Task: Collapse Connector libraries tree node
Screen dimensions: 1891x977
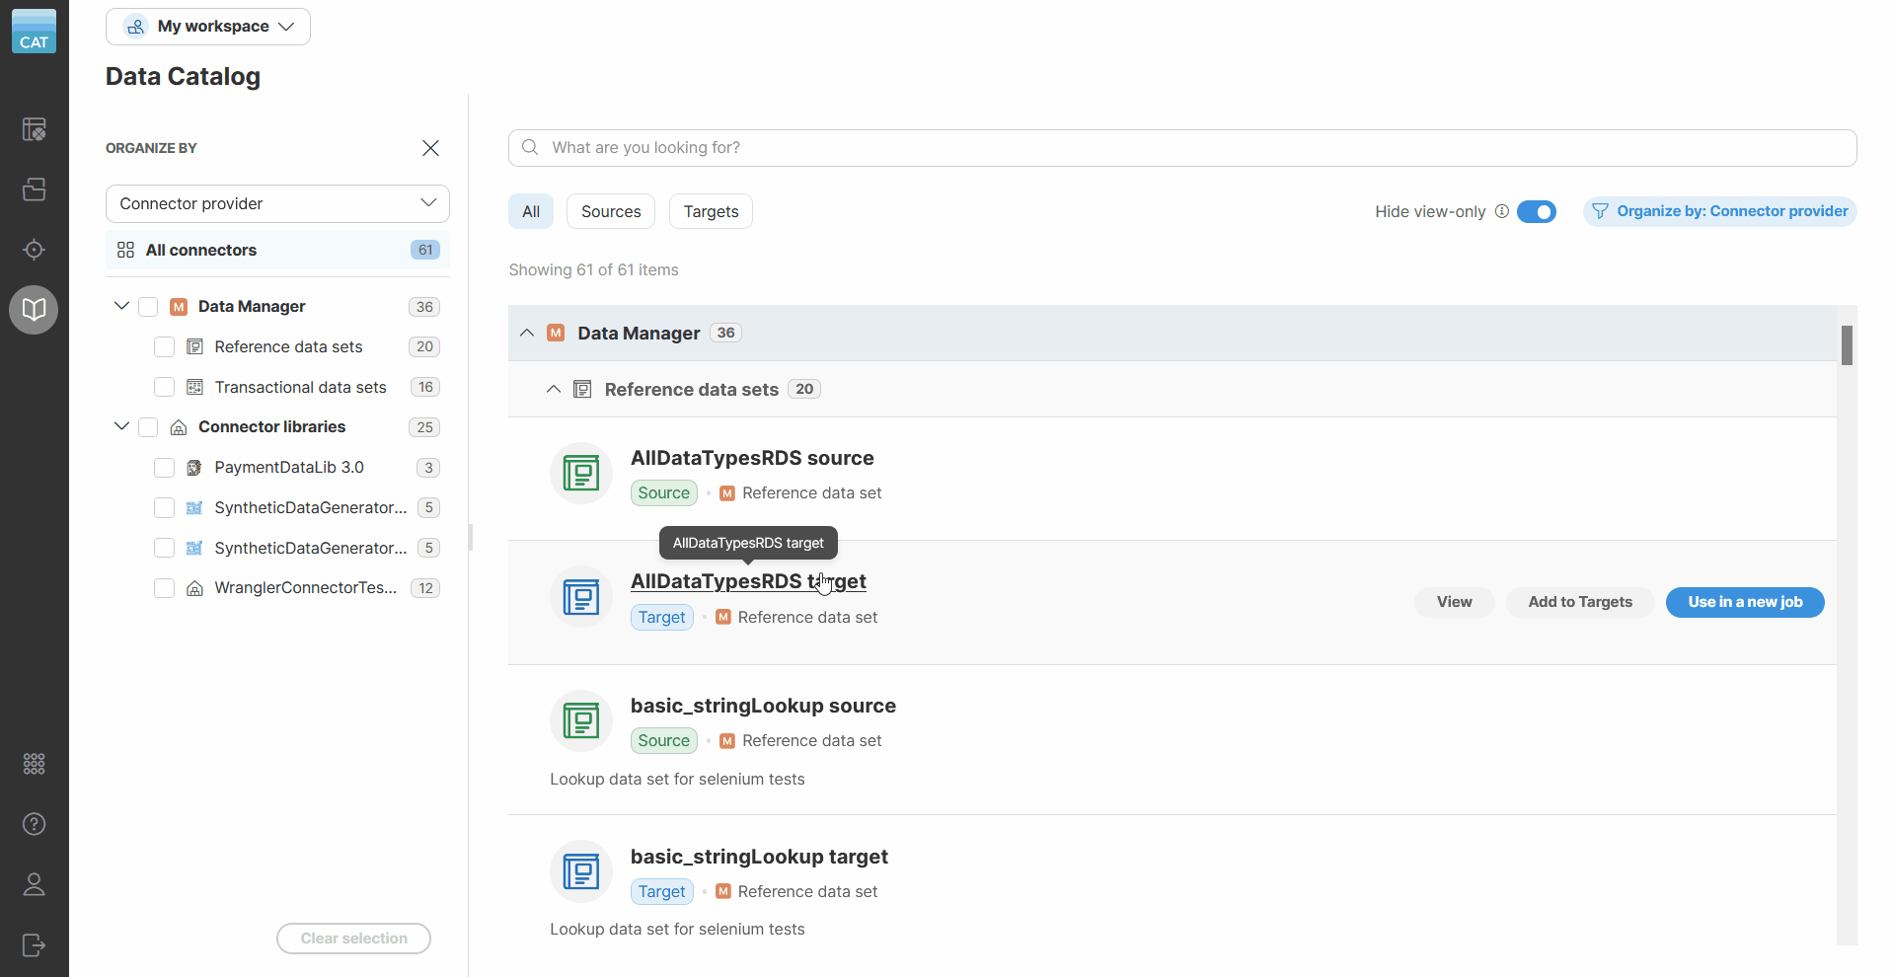Action: 121,426
